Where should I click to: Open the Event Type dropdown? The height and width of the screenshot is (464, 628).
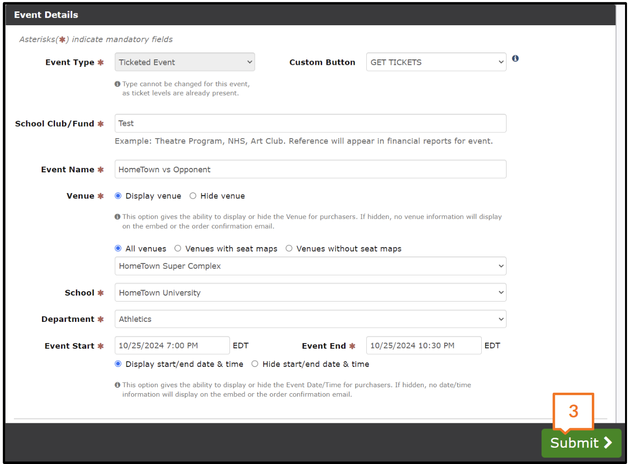point(184,62)
